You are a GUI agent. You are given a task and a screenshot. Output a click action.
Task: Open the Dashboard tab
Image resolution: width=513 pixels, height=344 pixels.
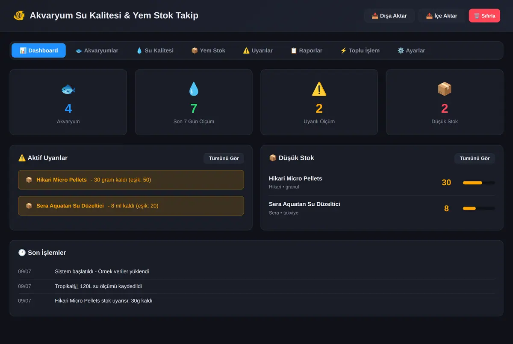[38, 50]
